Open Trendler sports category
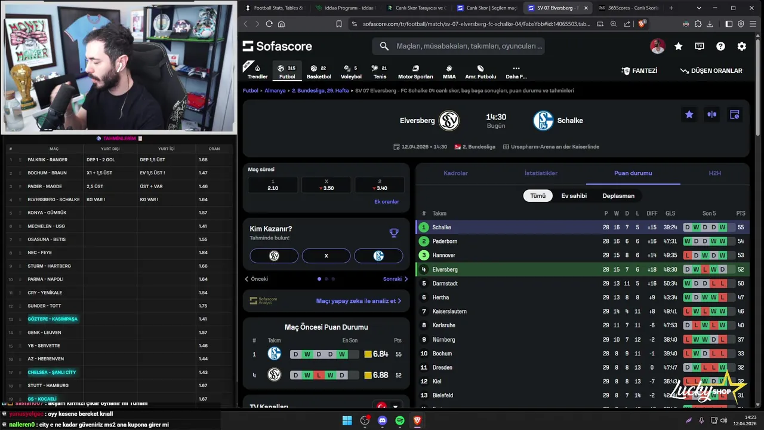 coord(257,72)
